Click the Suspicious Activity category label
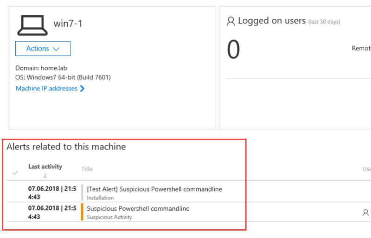The image size is (371, 238). click(x=109, y=217)
